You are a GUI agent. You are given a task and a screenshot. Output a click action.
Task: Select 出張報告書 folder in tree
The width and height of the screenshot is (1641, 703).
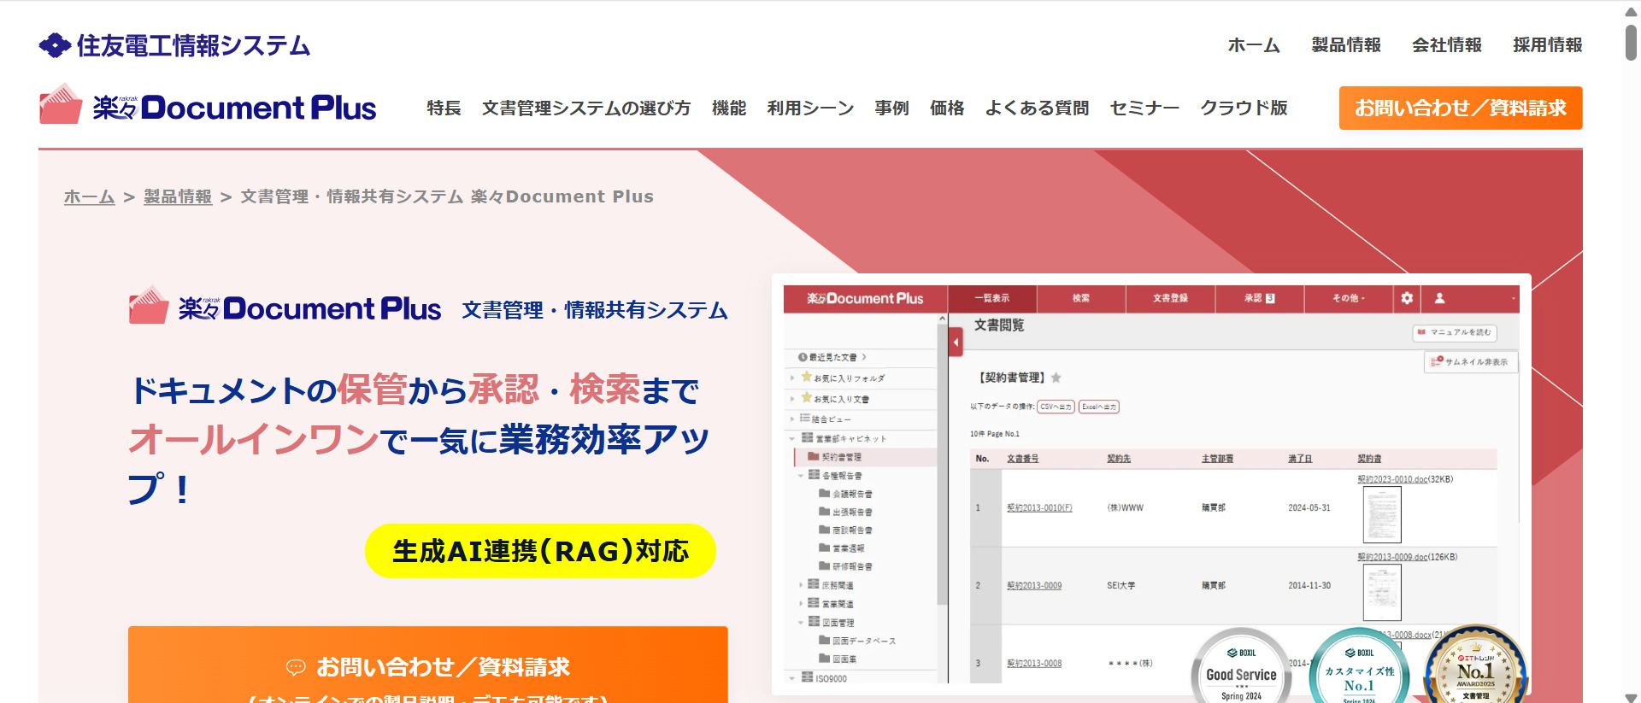click(845, 512)
